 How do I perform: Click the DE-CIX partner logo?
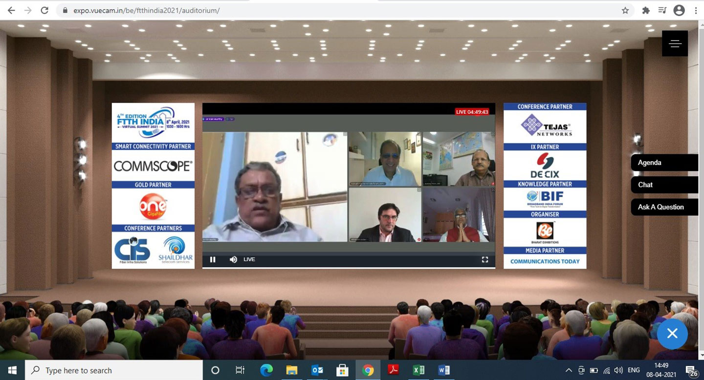click(x=545, y=165)
